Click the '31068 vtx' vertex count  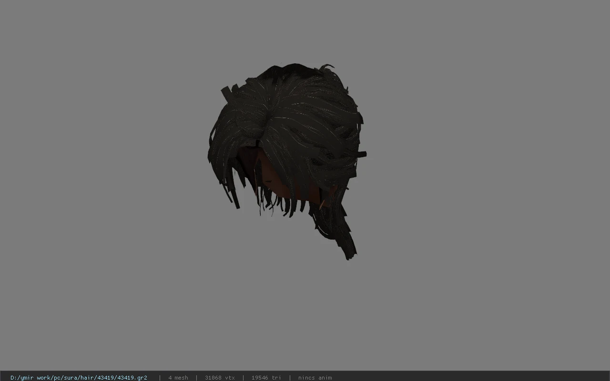click(220, 378)
